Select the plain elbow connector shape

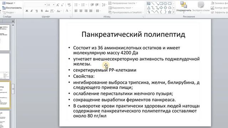[x=153, y=8]
